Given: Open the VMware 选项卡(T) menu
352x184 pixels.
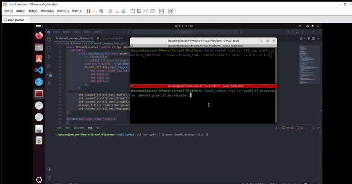Looking at the screenshot, I should click(62, 11).
